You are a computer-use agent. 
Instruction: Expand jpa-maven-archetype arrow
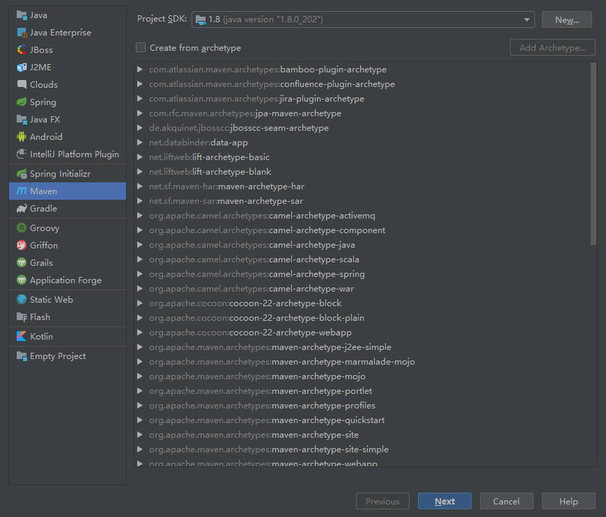pyautogui.click(x=140, y=113)
